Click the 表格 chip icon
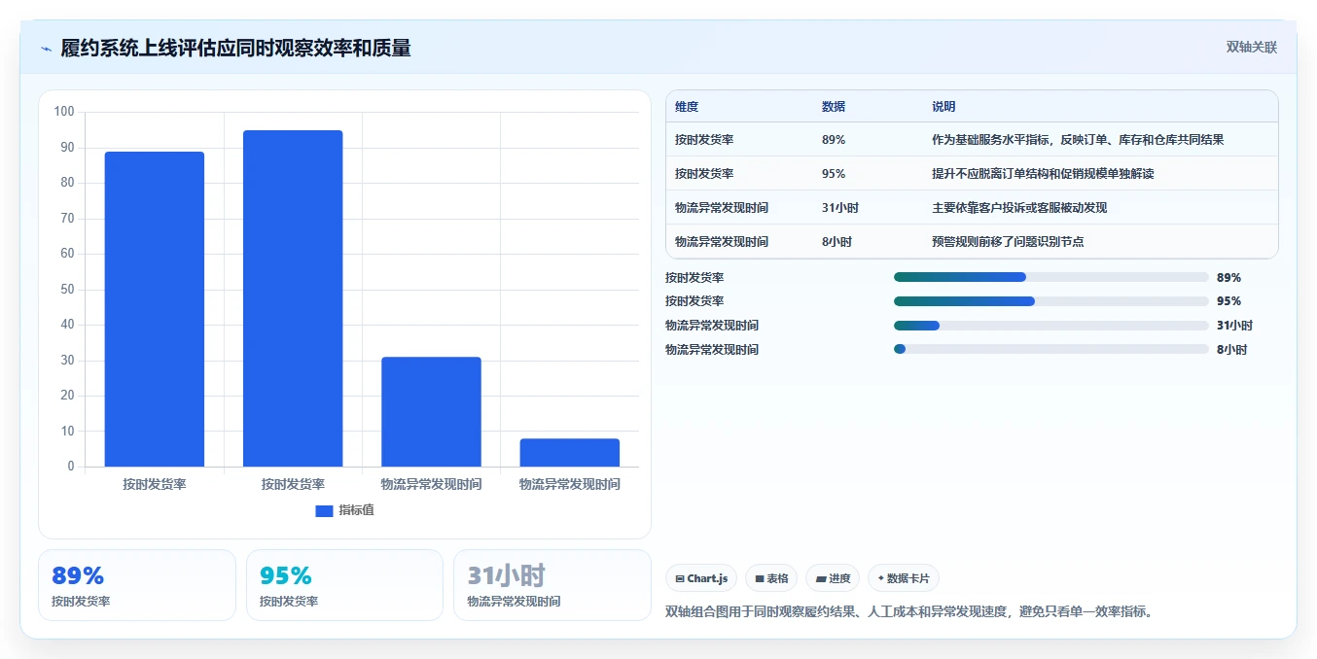Image resolution: width=1317 pixels, height=659 pixels. coord(760,578)
